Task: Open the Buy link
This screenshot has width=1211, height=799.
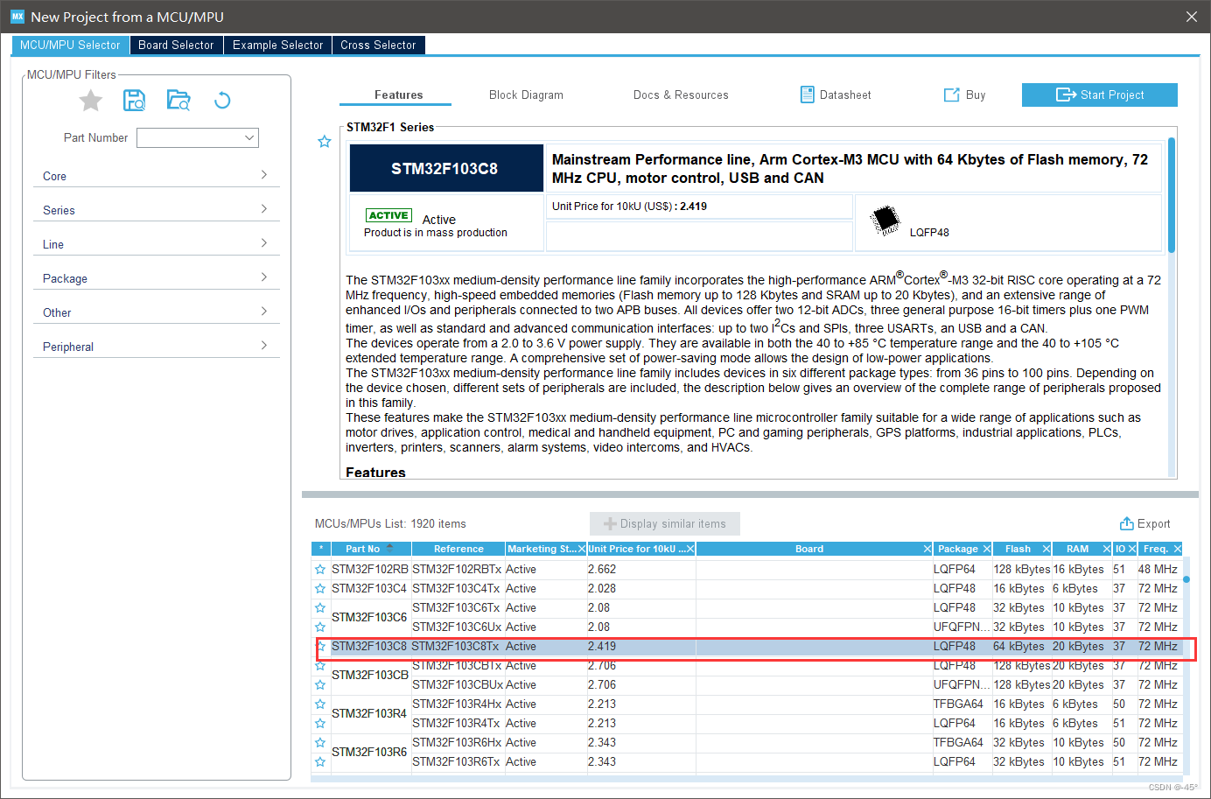Action: (x=964, y=95)
